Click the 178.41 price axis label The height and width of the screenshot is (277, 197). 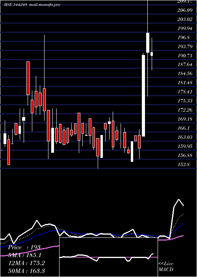(185, 92)
